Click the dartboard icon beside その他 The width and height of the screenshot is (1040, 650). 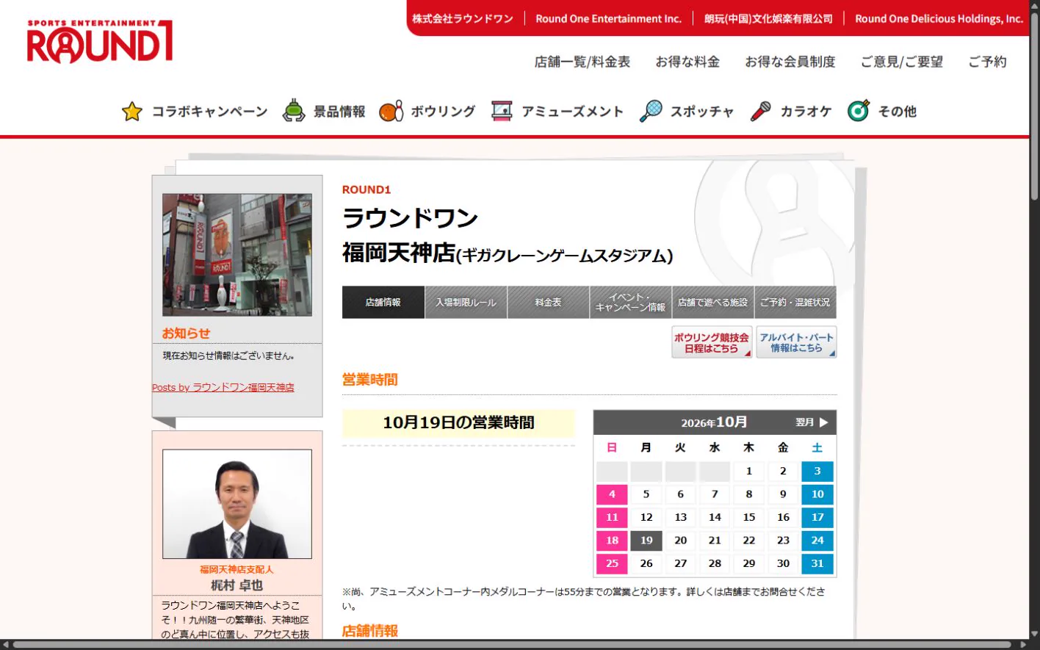point(859,111)
